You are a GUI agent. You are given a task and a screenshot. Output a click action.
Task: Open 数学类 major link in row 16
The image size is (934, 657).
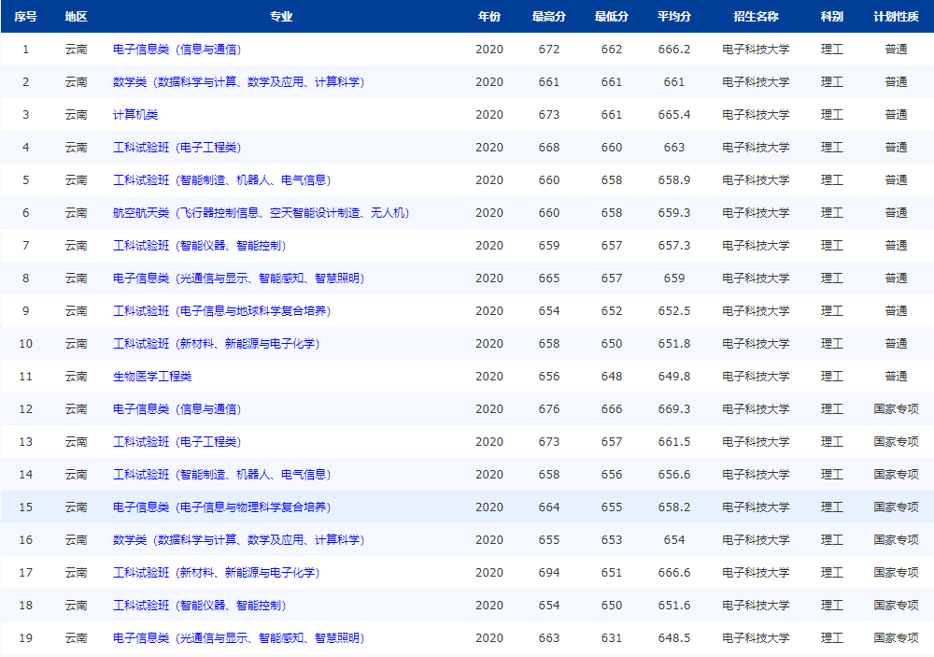(238, 540)
